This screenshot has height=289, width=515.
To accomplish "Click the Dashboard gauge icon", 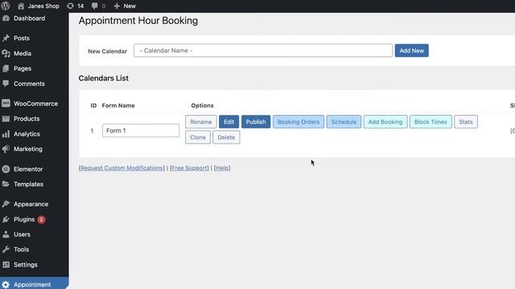I will (6, 18).
